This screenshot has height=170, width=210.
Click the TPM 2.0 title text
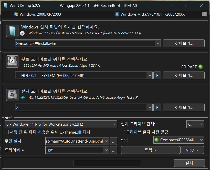(130, 5)
